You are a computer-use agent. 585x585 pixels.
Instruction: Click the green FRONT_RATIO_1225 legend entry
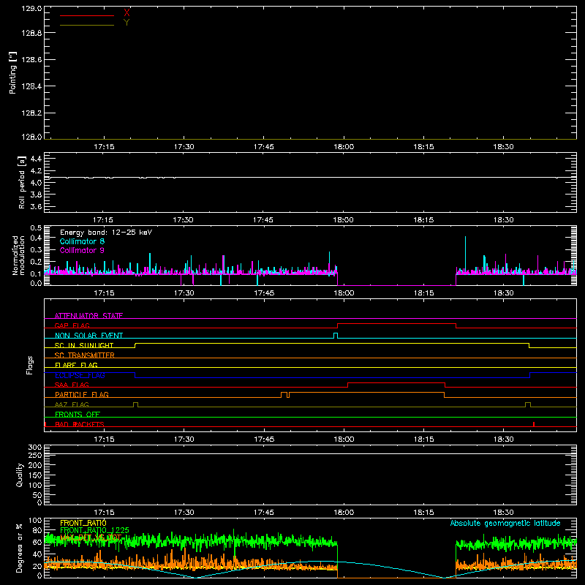94,530
